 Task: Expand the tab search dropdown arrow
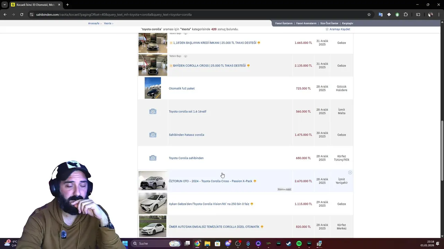5,4
